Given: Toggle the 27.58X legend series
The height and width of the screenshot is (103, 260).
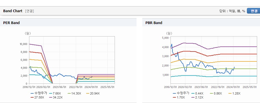Looking at the screenshot, I should (37, 97).
